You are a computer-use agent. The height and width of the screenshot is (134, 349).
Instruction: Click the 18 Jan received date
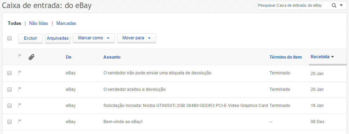317,106
